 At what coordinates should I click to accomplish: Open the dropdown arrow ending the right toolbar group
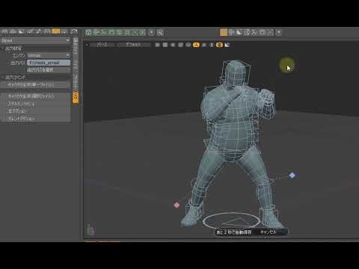(x=279, y=32)
